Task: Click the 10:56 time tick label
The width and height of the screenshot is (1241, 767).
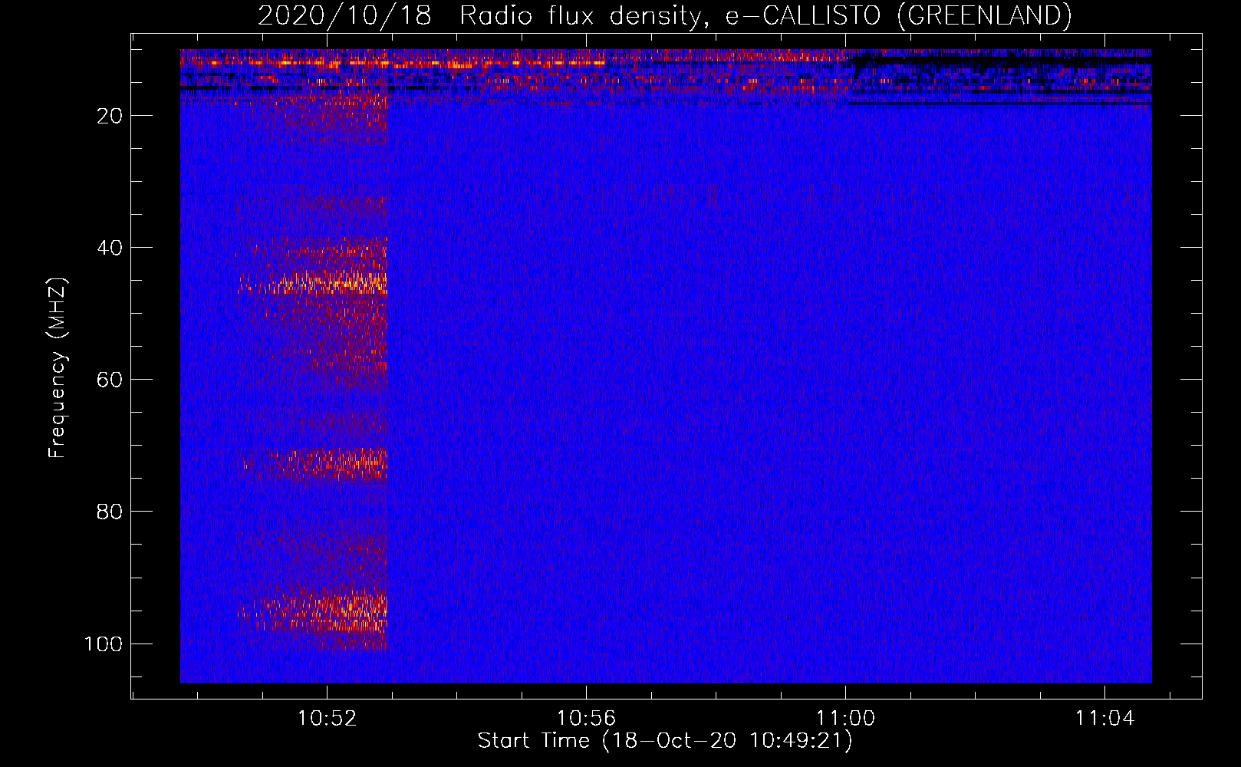Action: click(x=586, y=719)
